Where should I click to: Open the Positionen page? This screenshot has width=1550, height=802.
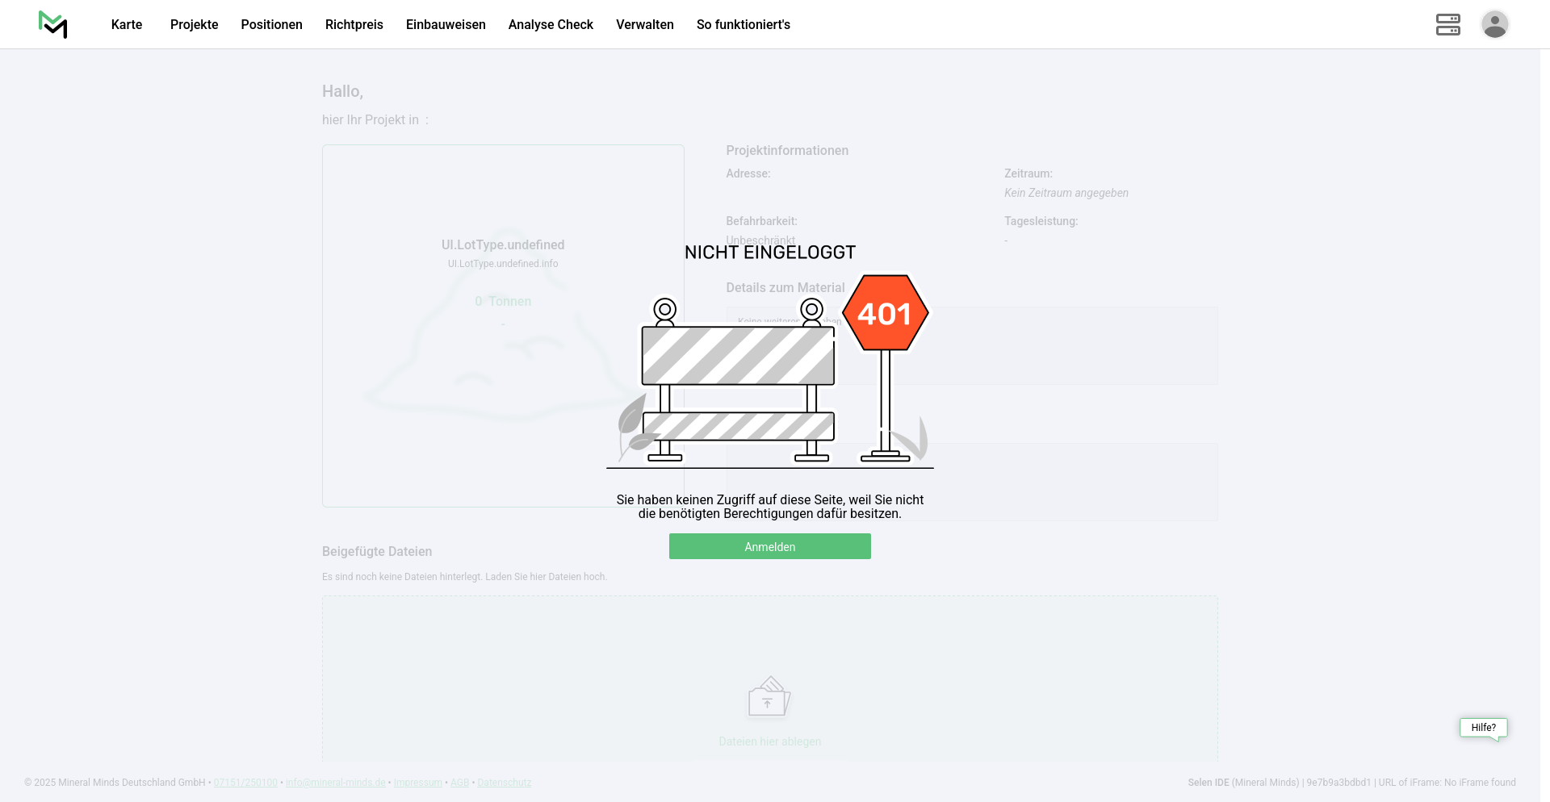tap(271, 24)
